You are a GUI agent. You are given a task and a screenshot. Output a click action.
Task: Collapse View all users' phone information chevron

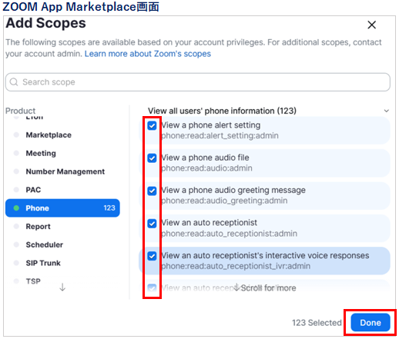click(386, 111)
